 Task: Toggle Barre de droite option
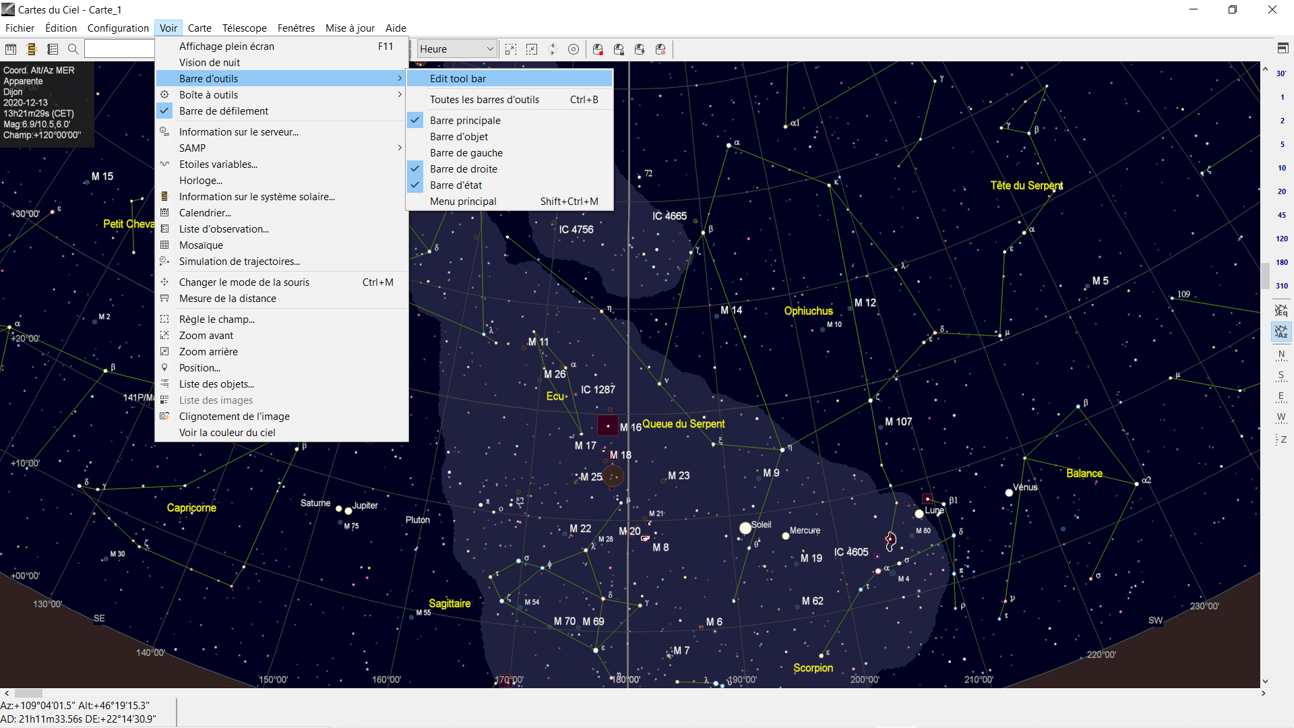coord(463,169)
